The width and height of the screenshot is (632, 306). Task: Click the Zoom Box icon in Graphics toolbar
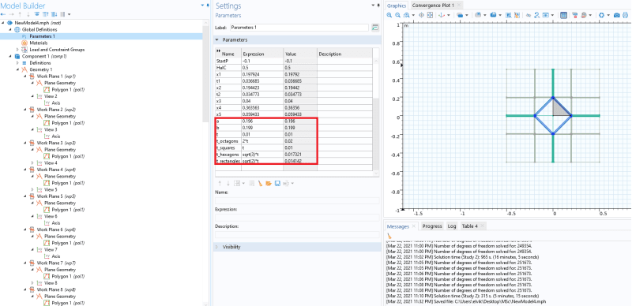406,15
